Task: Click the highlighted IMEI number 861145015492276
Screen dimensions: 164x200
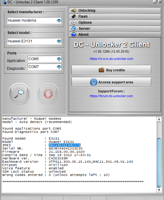Action: [x=65, y=145]
